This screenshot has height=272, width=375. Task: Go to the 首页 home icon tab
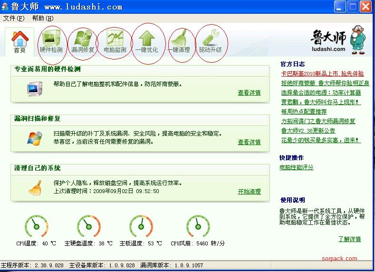pos(19,41)
